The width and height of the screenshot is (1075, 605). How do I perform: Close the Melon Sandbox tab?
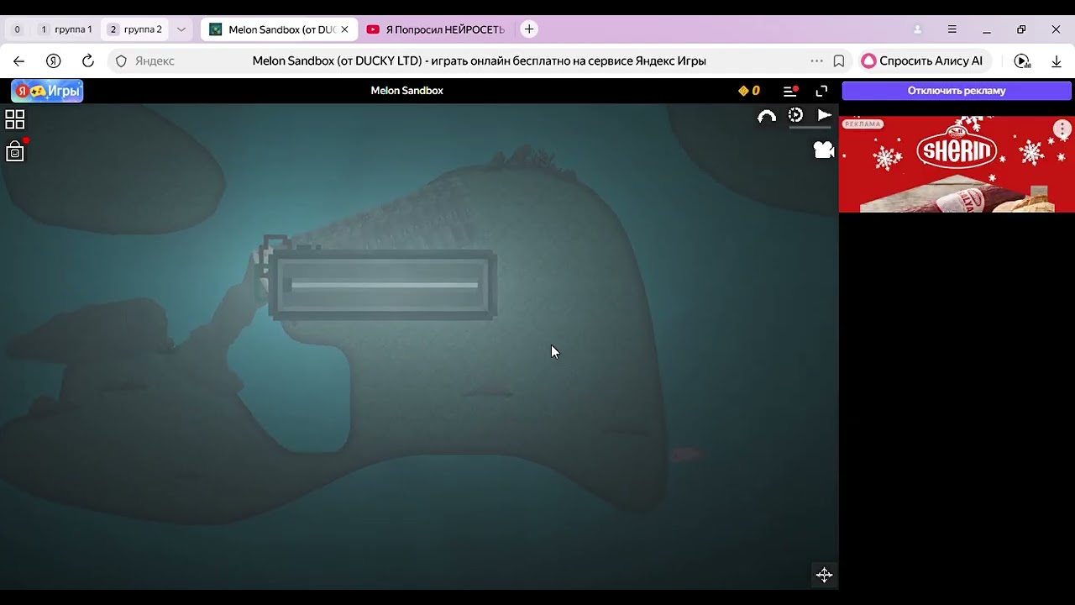(x=344, y=29)
